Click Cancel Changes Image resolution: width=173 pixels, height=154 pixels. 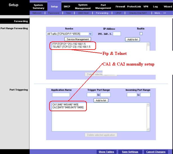click(156, 152)
